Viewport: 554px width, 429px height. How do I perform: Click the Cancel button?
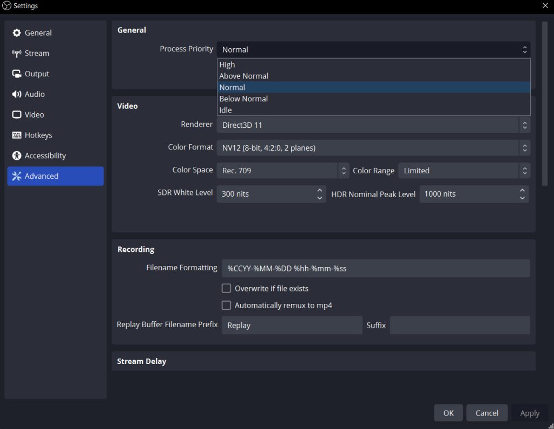pos(487,413)
